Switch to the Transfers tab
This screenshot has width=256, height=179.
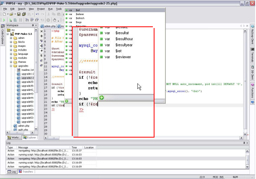coord(26,171)
